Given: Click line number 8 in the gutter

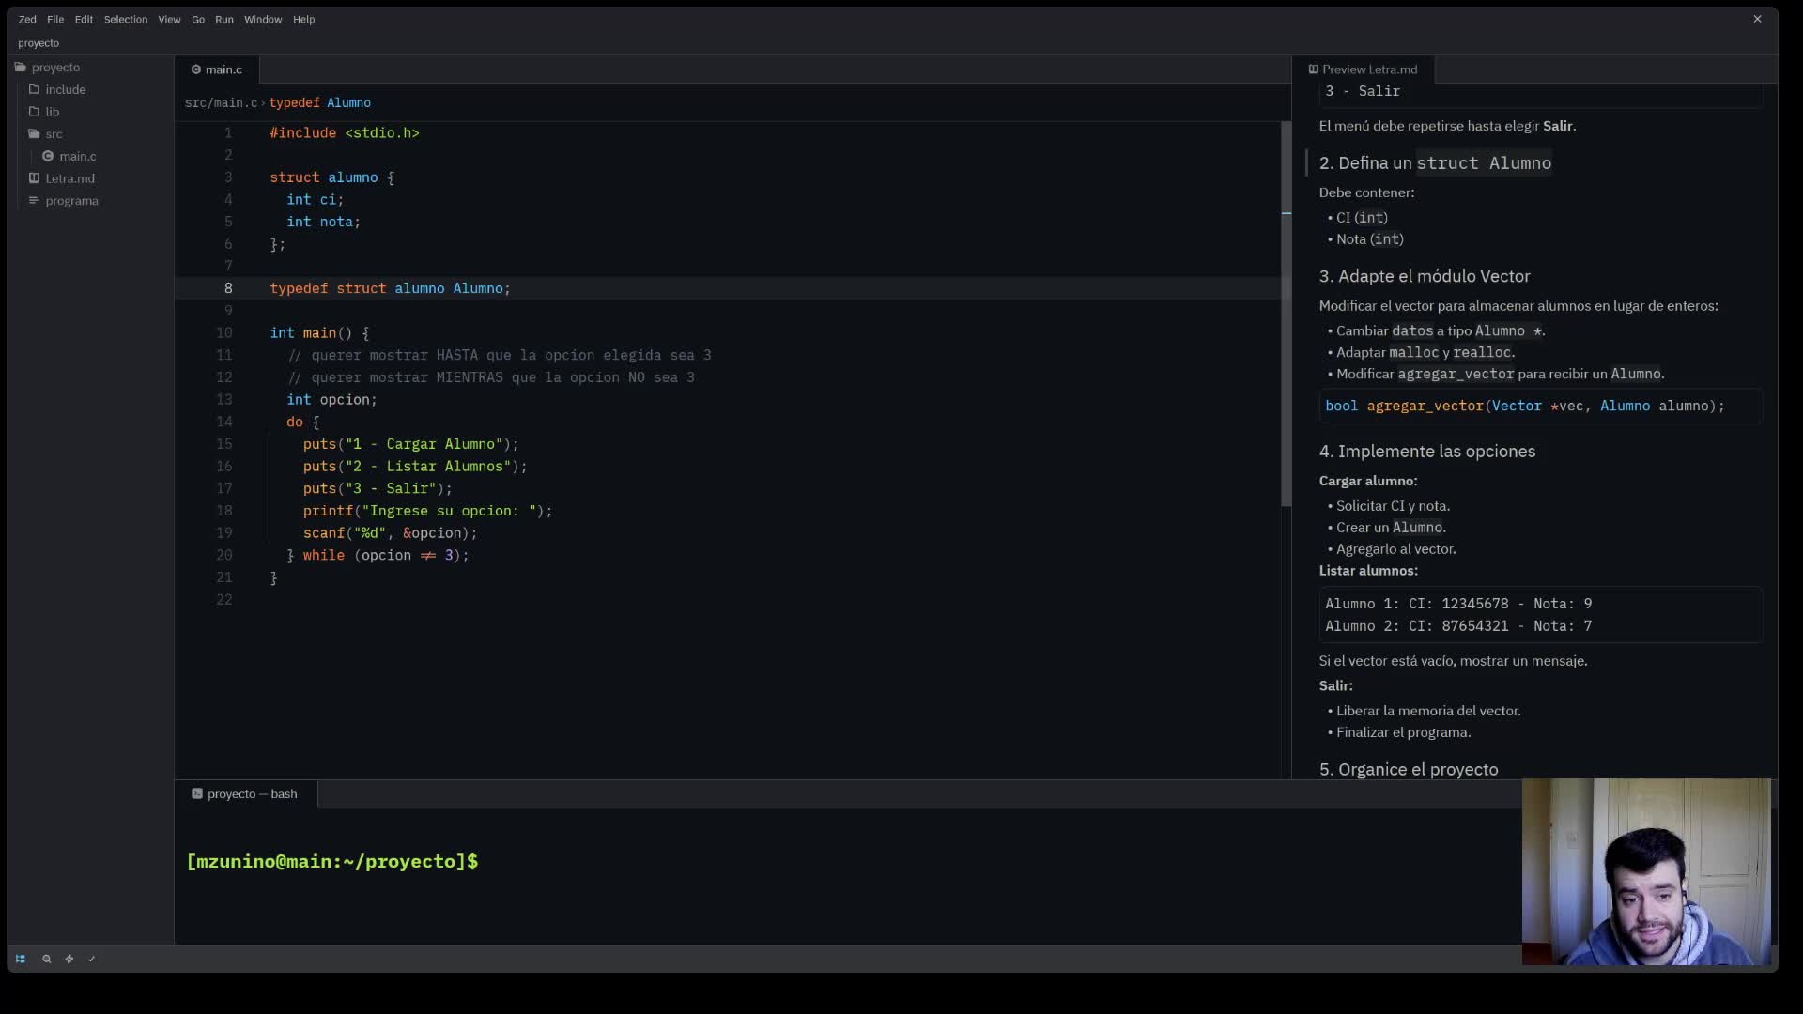Looking at the screenshot, I should 228,288.
